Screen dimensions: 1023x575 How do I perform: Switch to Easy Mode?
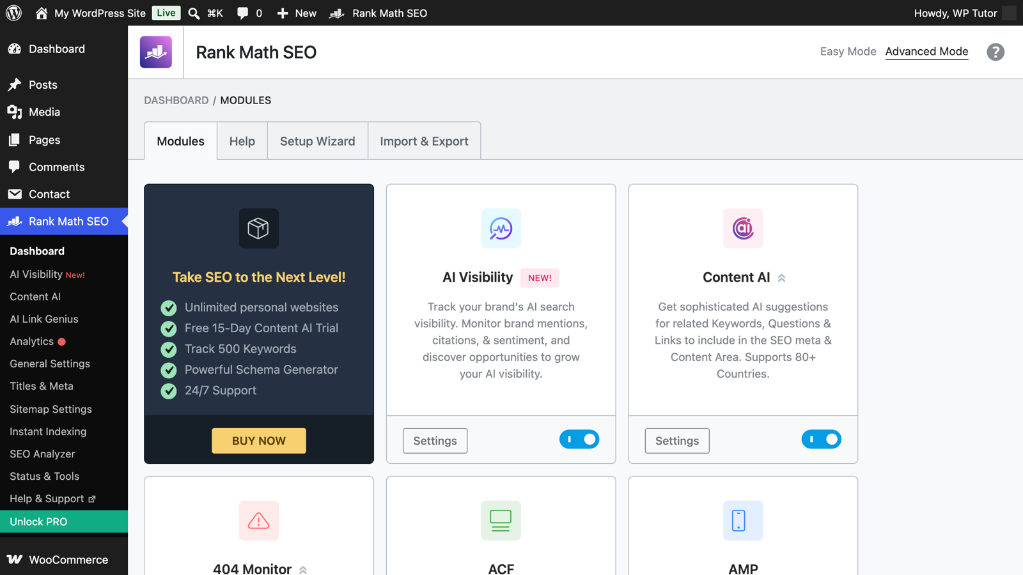848,51
